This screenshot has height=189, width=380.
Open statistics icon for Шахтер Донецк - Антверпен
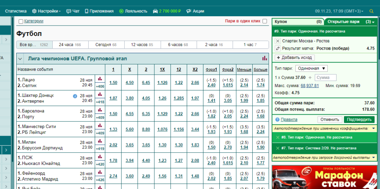pos(100,94)
